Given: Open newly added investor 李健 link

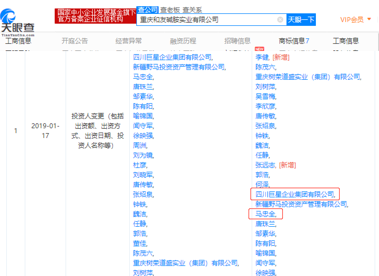Looking at the screenshot, I should click(x=262, y=57).
